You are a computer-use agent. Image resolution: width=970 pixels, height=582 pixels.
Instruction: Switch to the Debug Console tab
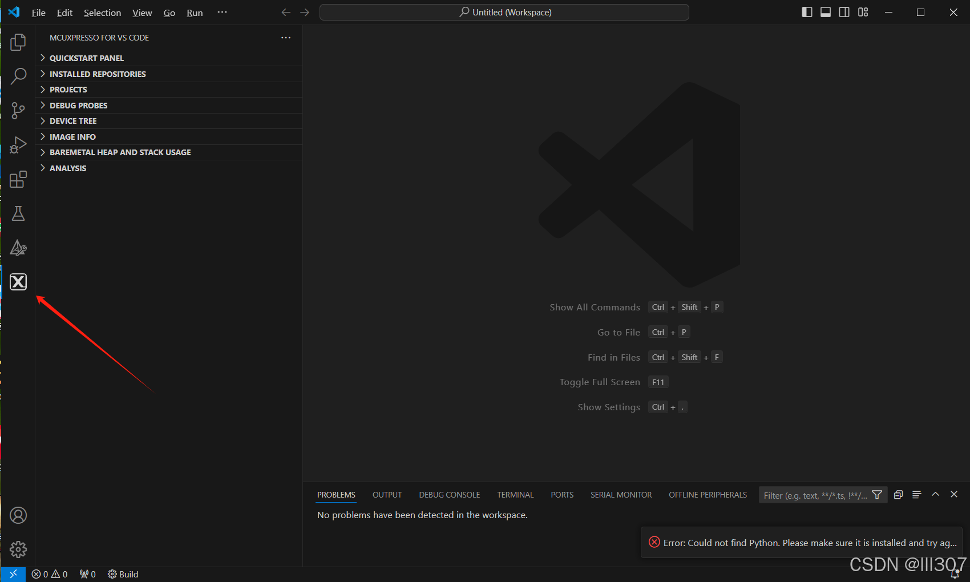coord(450,495)
